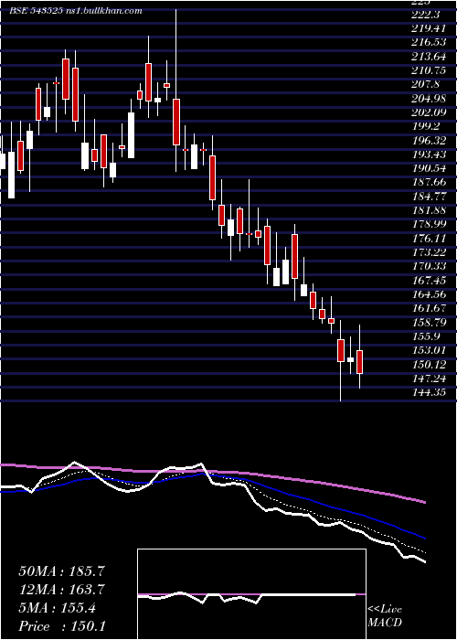Click the 161.67 price axis label
457x640 pixels.
click(x=428, y=307)
